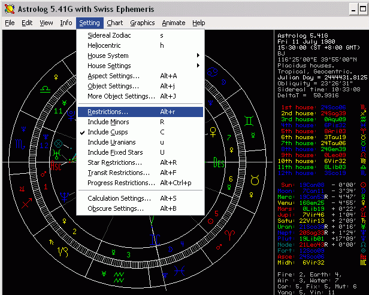Open Aspect Settings... dialog

pos(140,76)
